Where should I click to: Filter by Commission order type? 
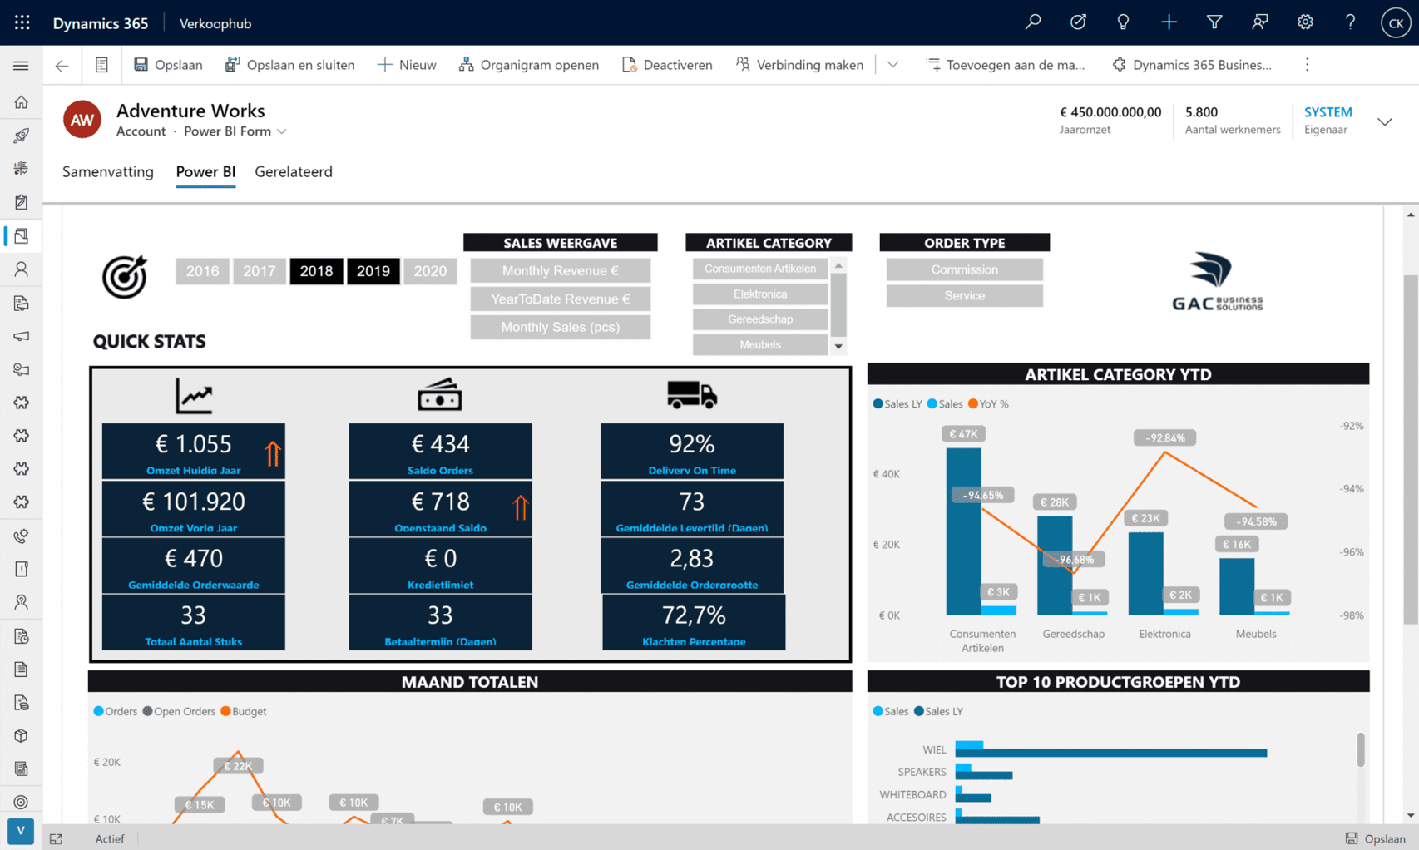pos(965,269)
